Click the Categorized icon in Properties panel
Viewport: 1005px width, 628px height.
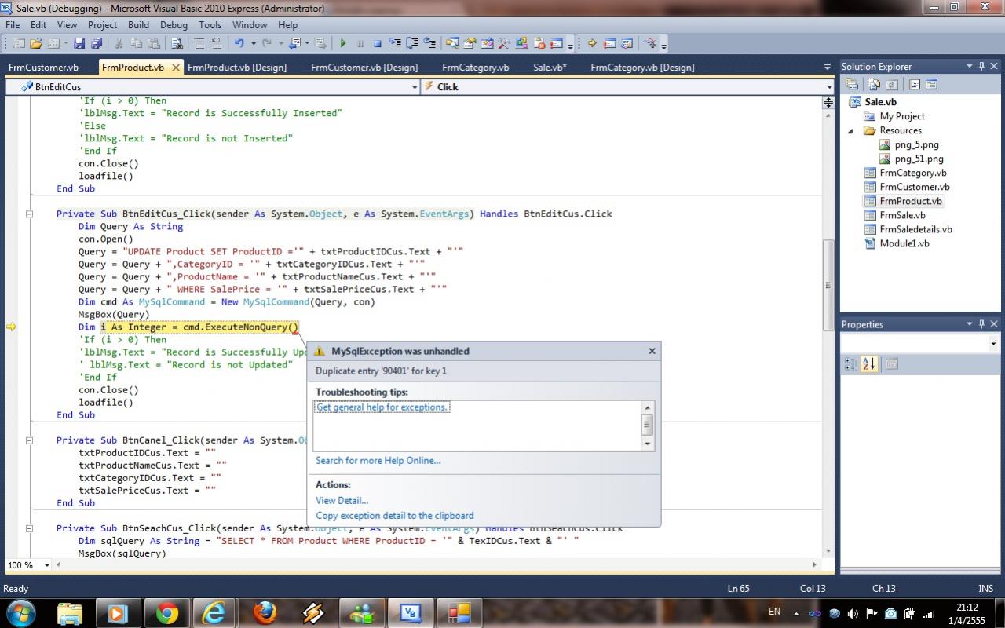[850, 363]
